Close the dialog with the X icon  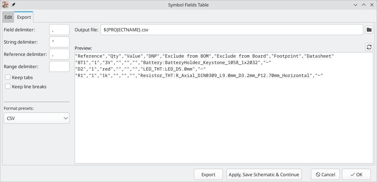click(x=371, y=5)
